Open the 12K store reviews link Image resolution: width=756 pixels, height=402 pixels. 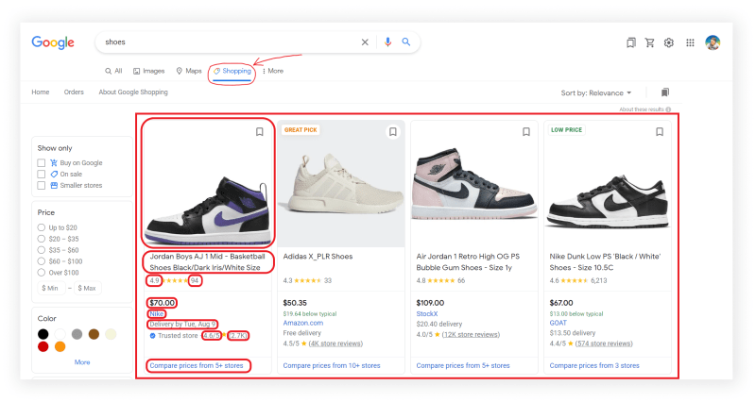471,335
